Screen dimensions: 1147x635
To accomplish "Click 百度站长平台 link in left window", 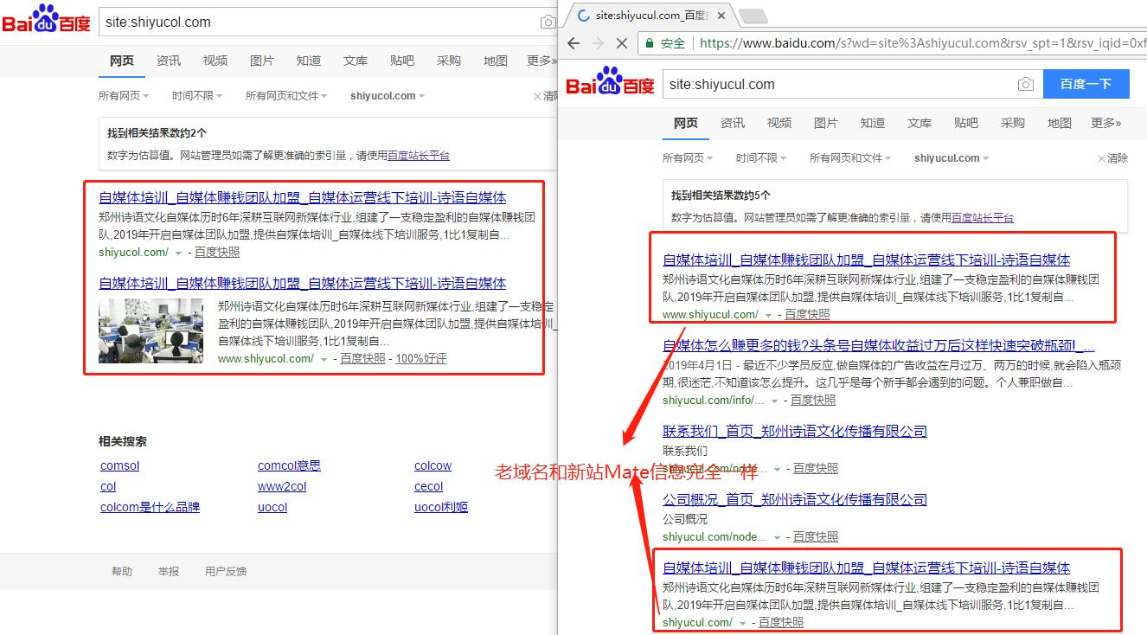I will point(419,156).
